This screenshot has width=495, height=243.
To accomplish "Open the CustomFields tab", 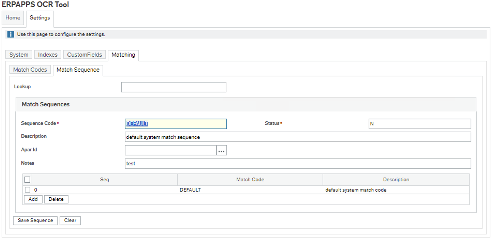I will coord(84,55).
